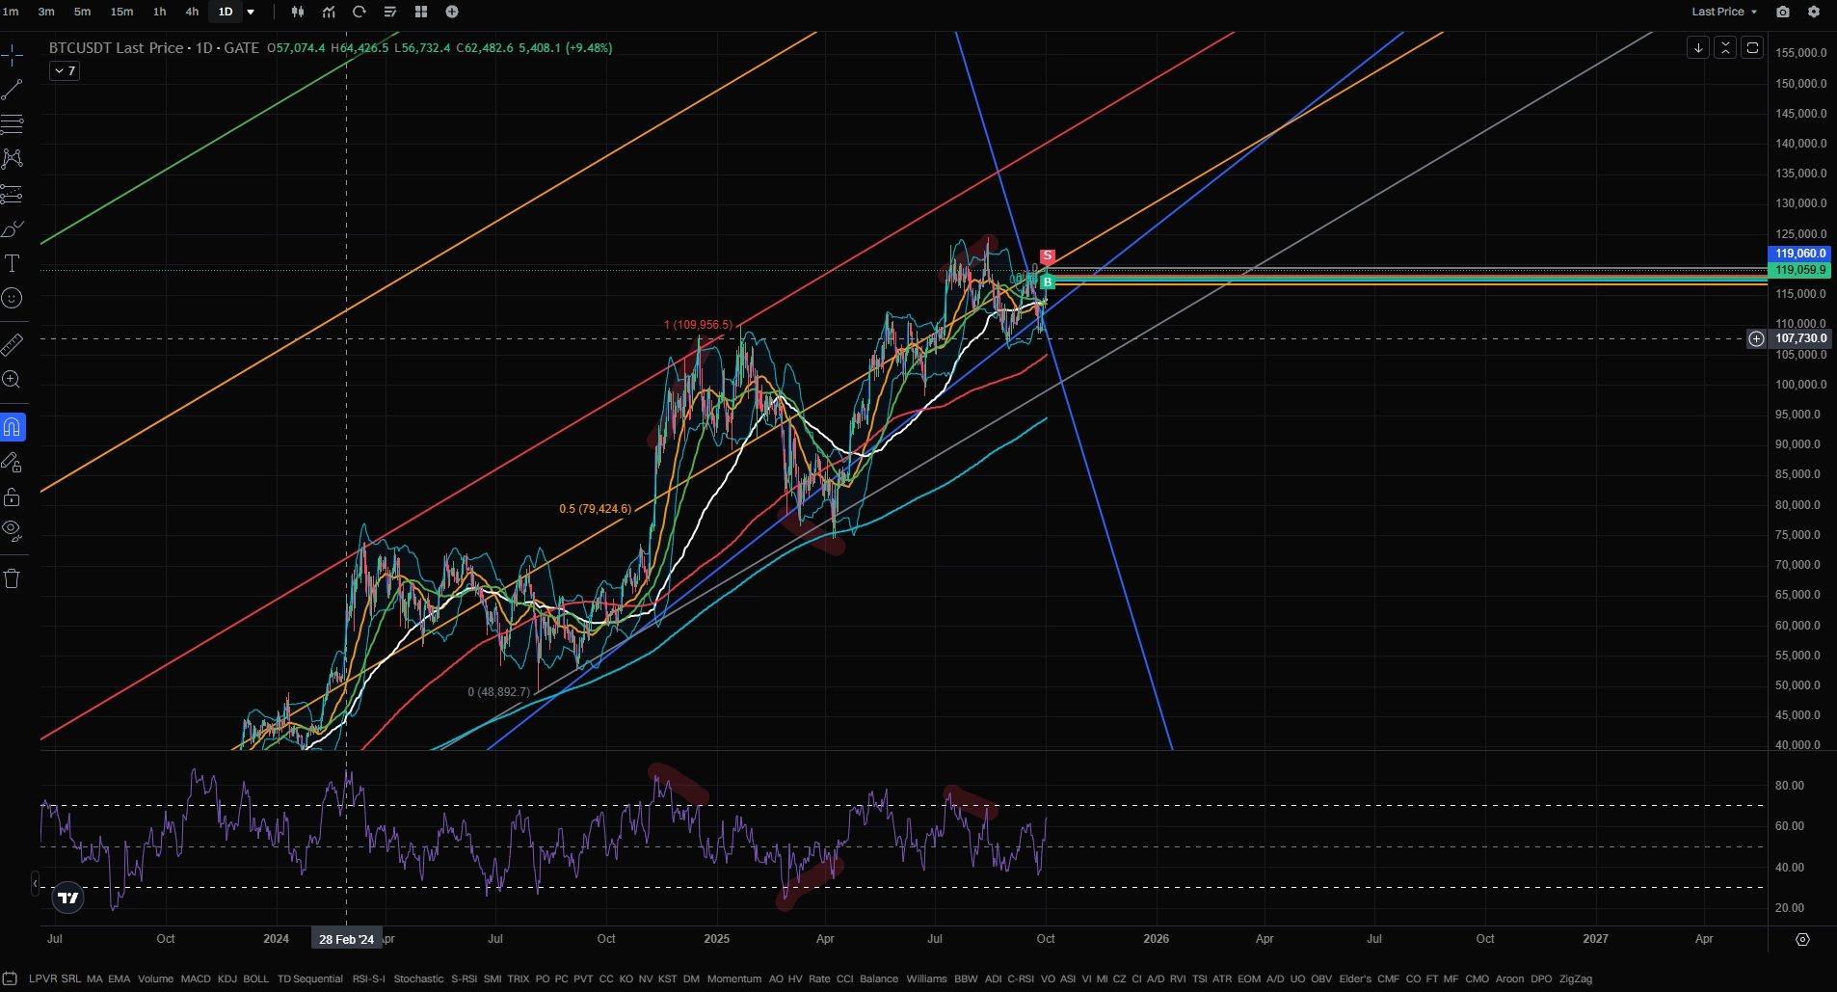Toggle stay-in-drawing-mode pencil lock
The height and width of the screenshot is (992, 1837).
[x=12, y=463]
